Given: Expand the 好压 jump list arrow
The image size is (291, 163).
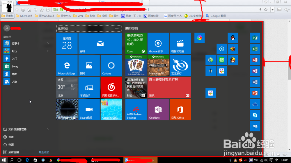Looking at the screenshot, I should point(48,51).
